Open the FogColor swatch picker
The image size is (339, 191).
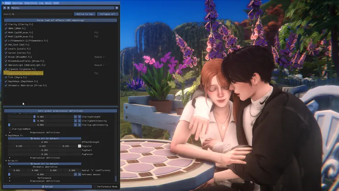pyautogui.click(x=79, y=146)
